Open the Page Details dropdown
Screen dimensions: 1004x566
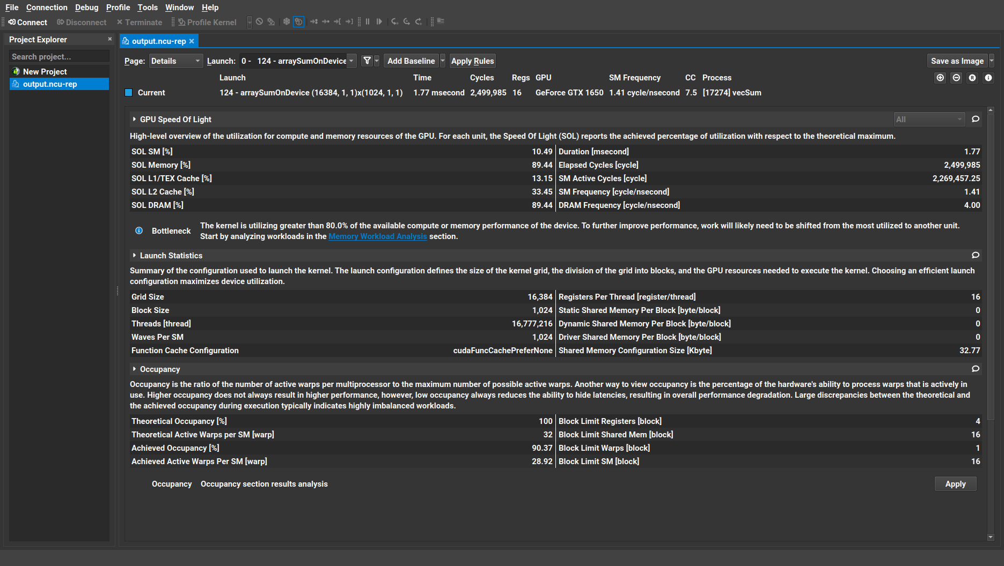click(x=175, y=61)
